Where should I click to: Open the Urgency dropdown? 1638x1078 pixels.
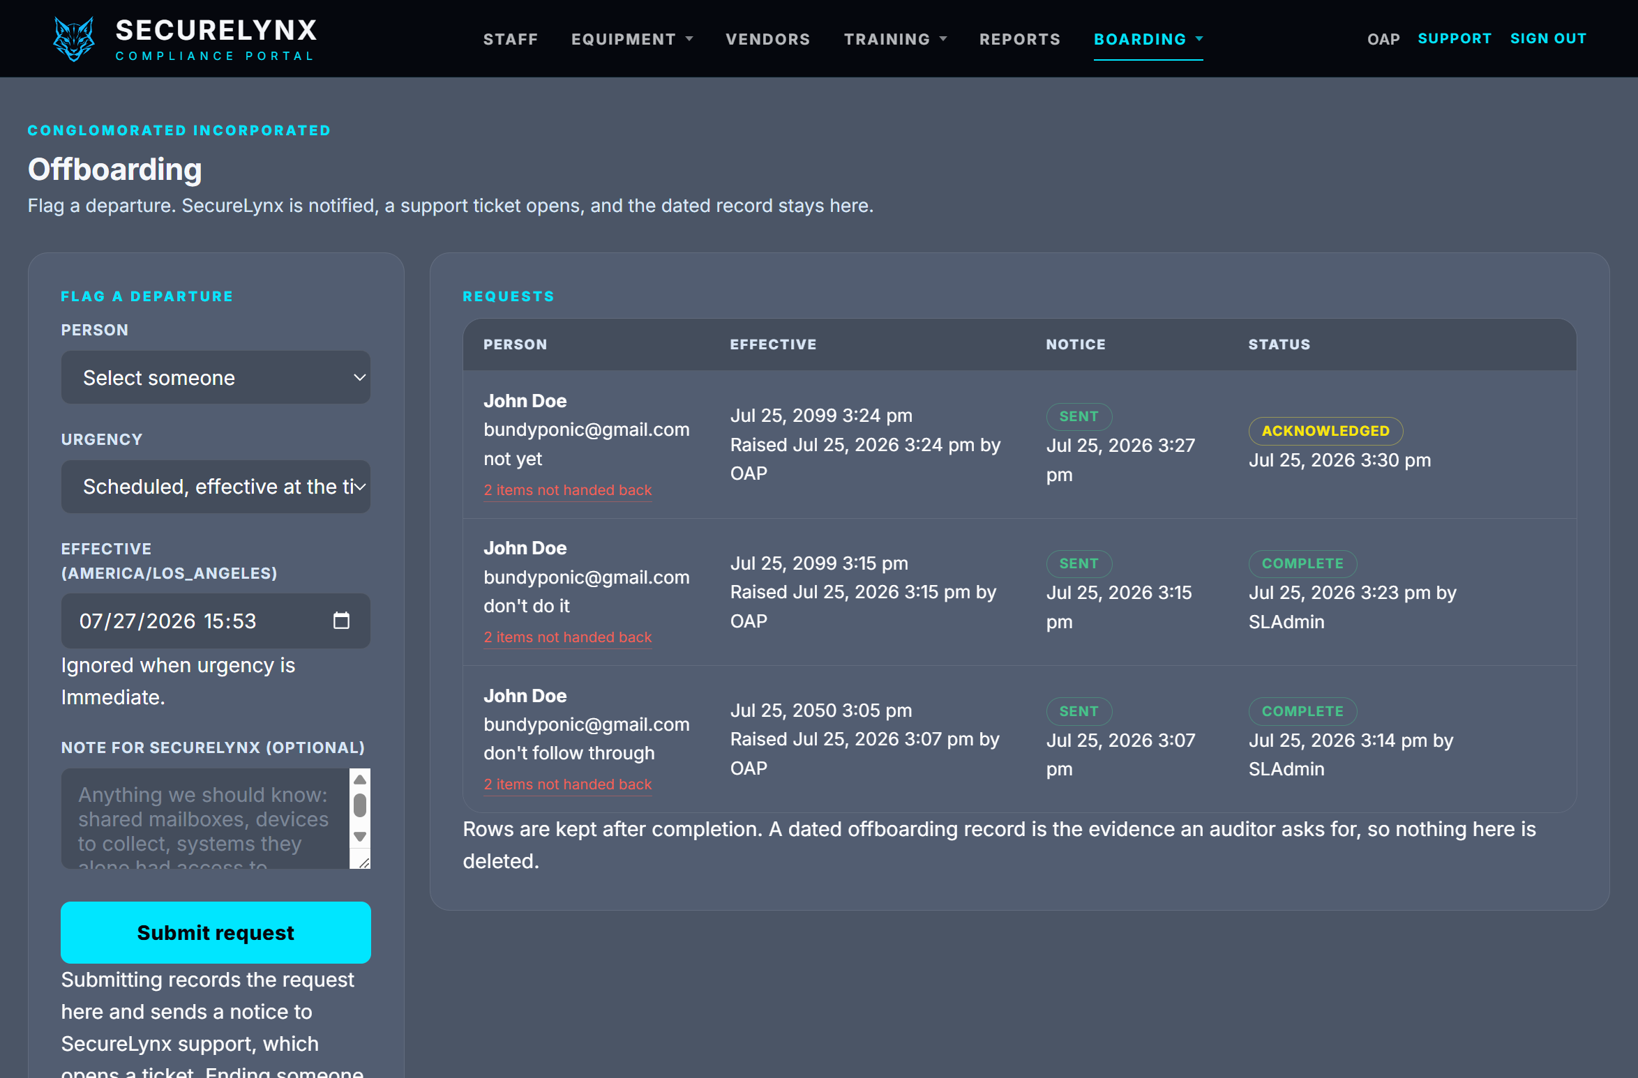point(216,487)
